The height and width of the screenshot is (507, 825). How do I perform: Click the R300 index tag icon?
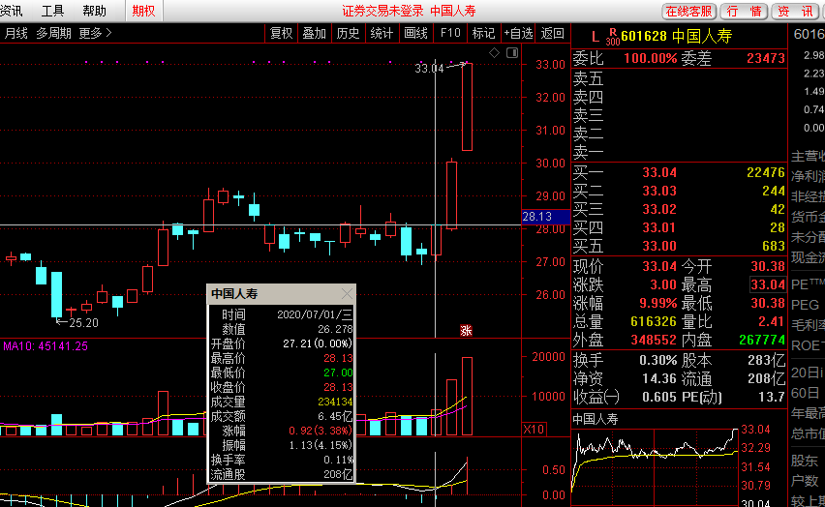coord(612,37)
